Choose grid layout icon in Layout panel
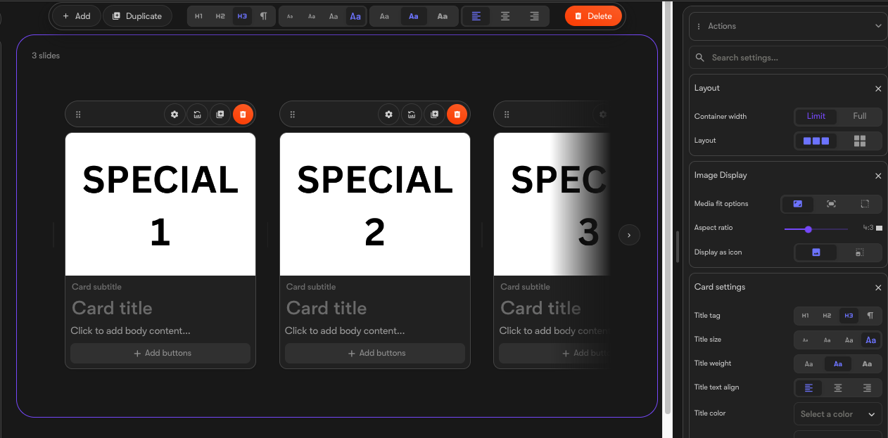The height and width of the screenshot is (438, 888). click(860, 141)
